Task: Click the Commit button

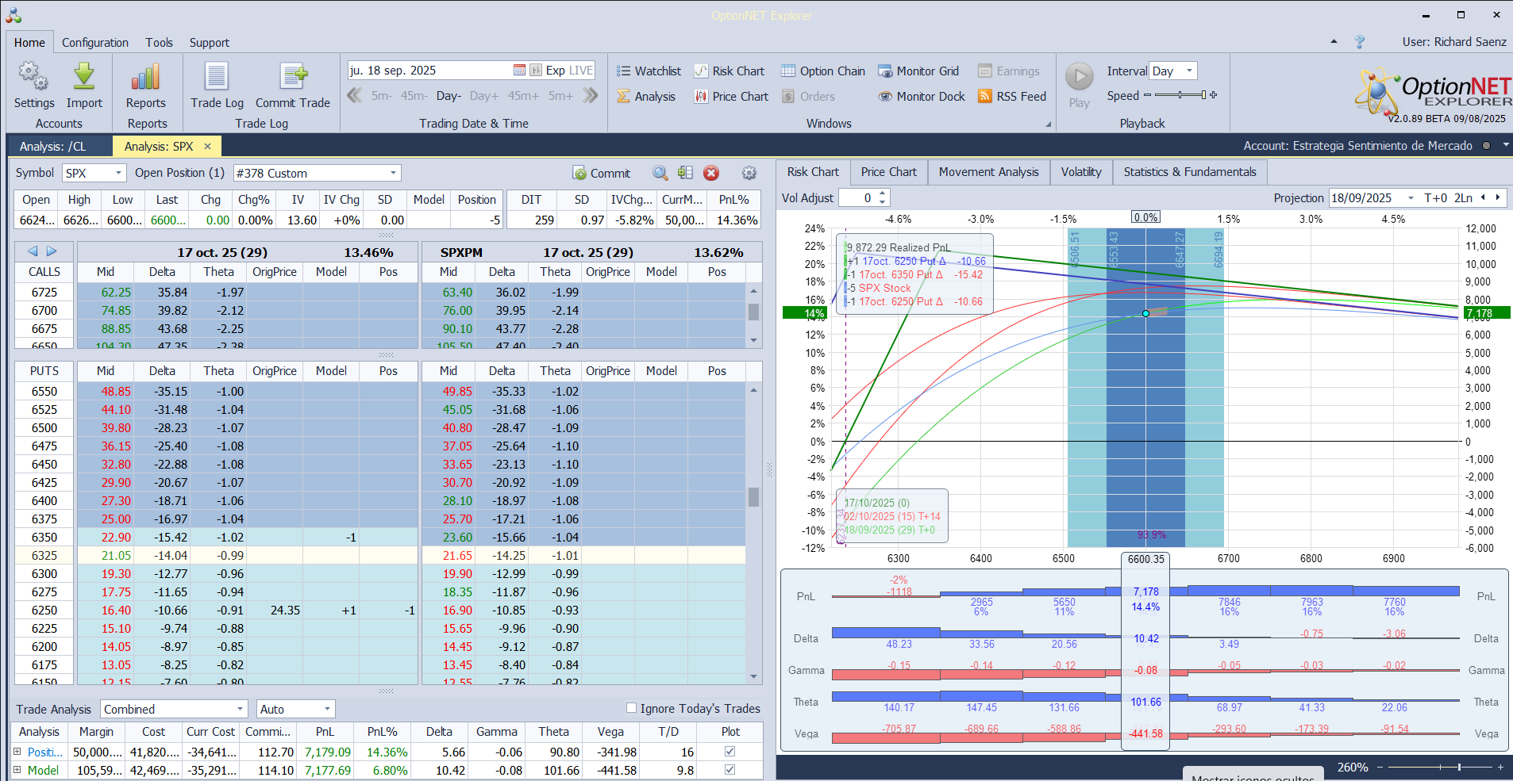Action: (601, 173)
